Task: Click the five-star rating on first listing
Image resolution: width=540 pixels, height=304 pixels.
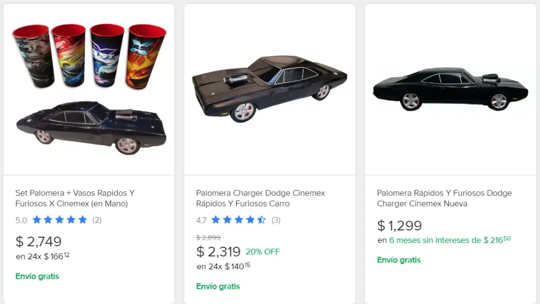Action: point(60,220)
